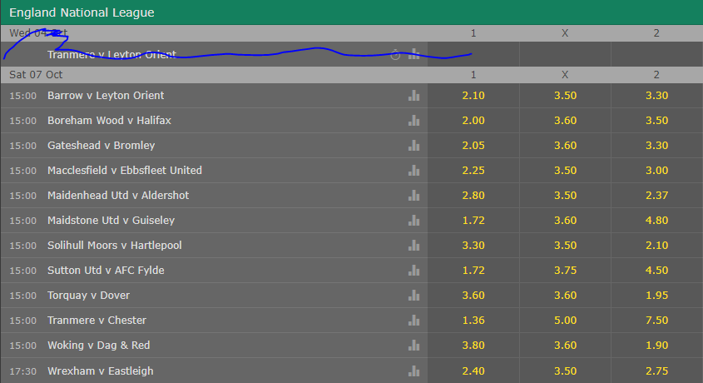Select draw odds for Wrexham v Eastleigh

tap(565, 371)
